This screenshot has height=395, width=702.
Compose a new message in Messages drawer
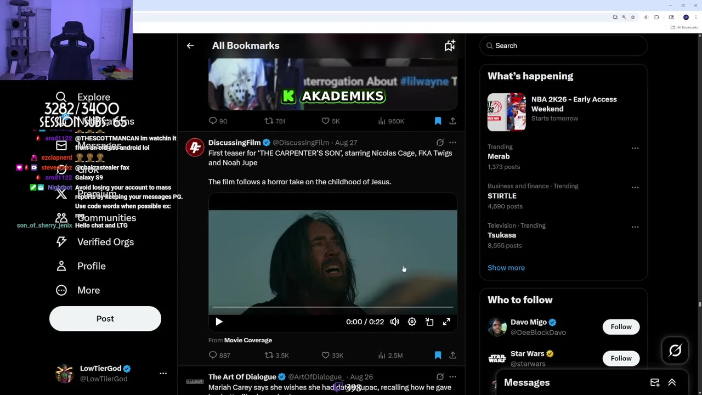655,382
